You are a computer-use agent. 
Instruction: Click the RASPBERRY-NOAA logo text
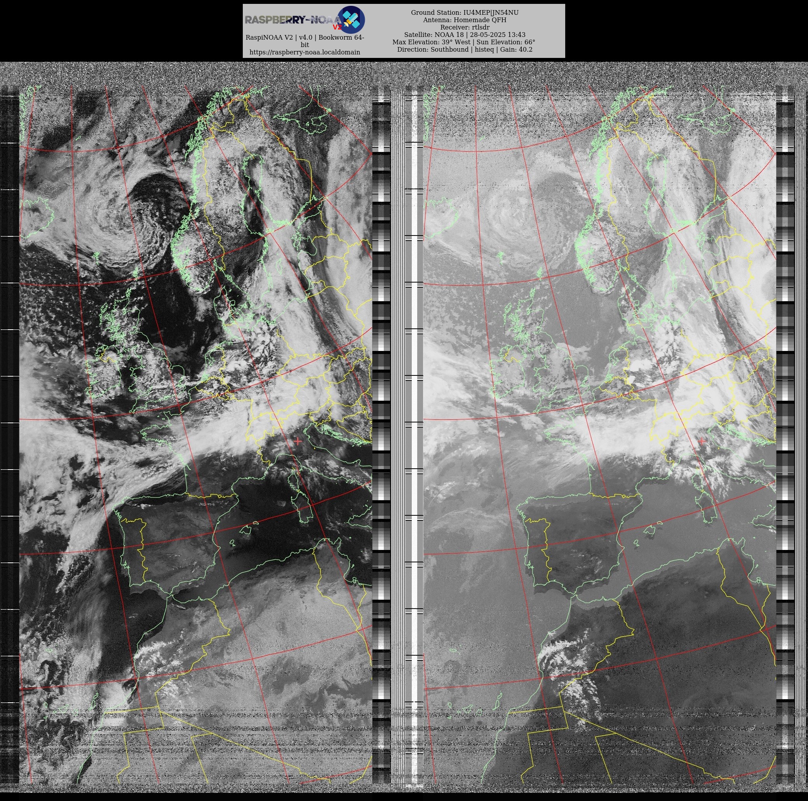coord(294,20)
